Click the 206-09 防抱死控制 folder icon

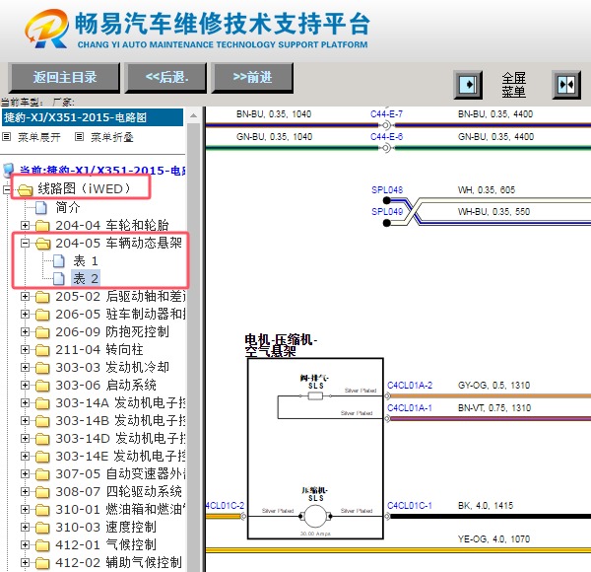[x=42, y=332]
